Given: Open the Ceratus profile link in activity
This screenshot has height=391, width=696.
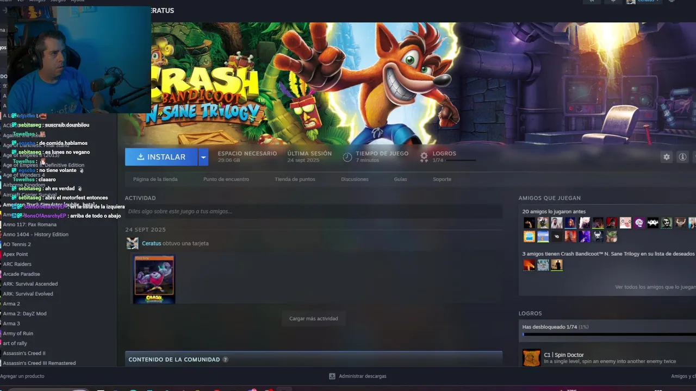Looking at the screenshot, I should [151, 243].
